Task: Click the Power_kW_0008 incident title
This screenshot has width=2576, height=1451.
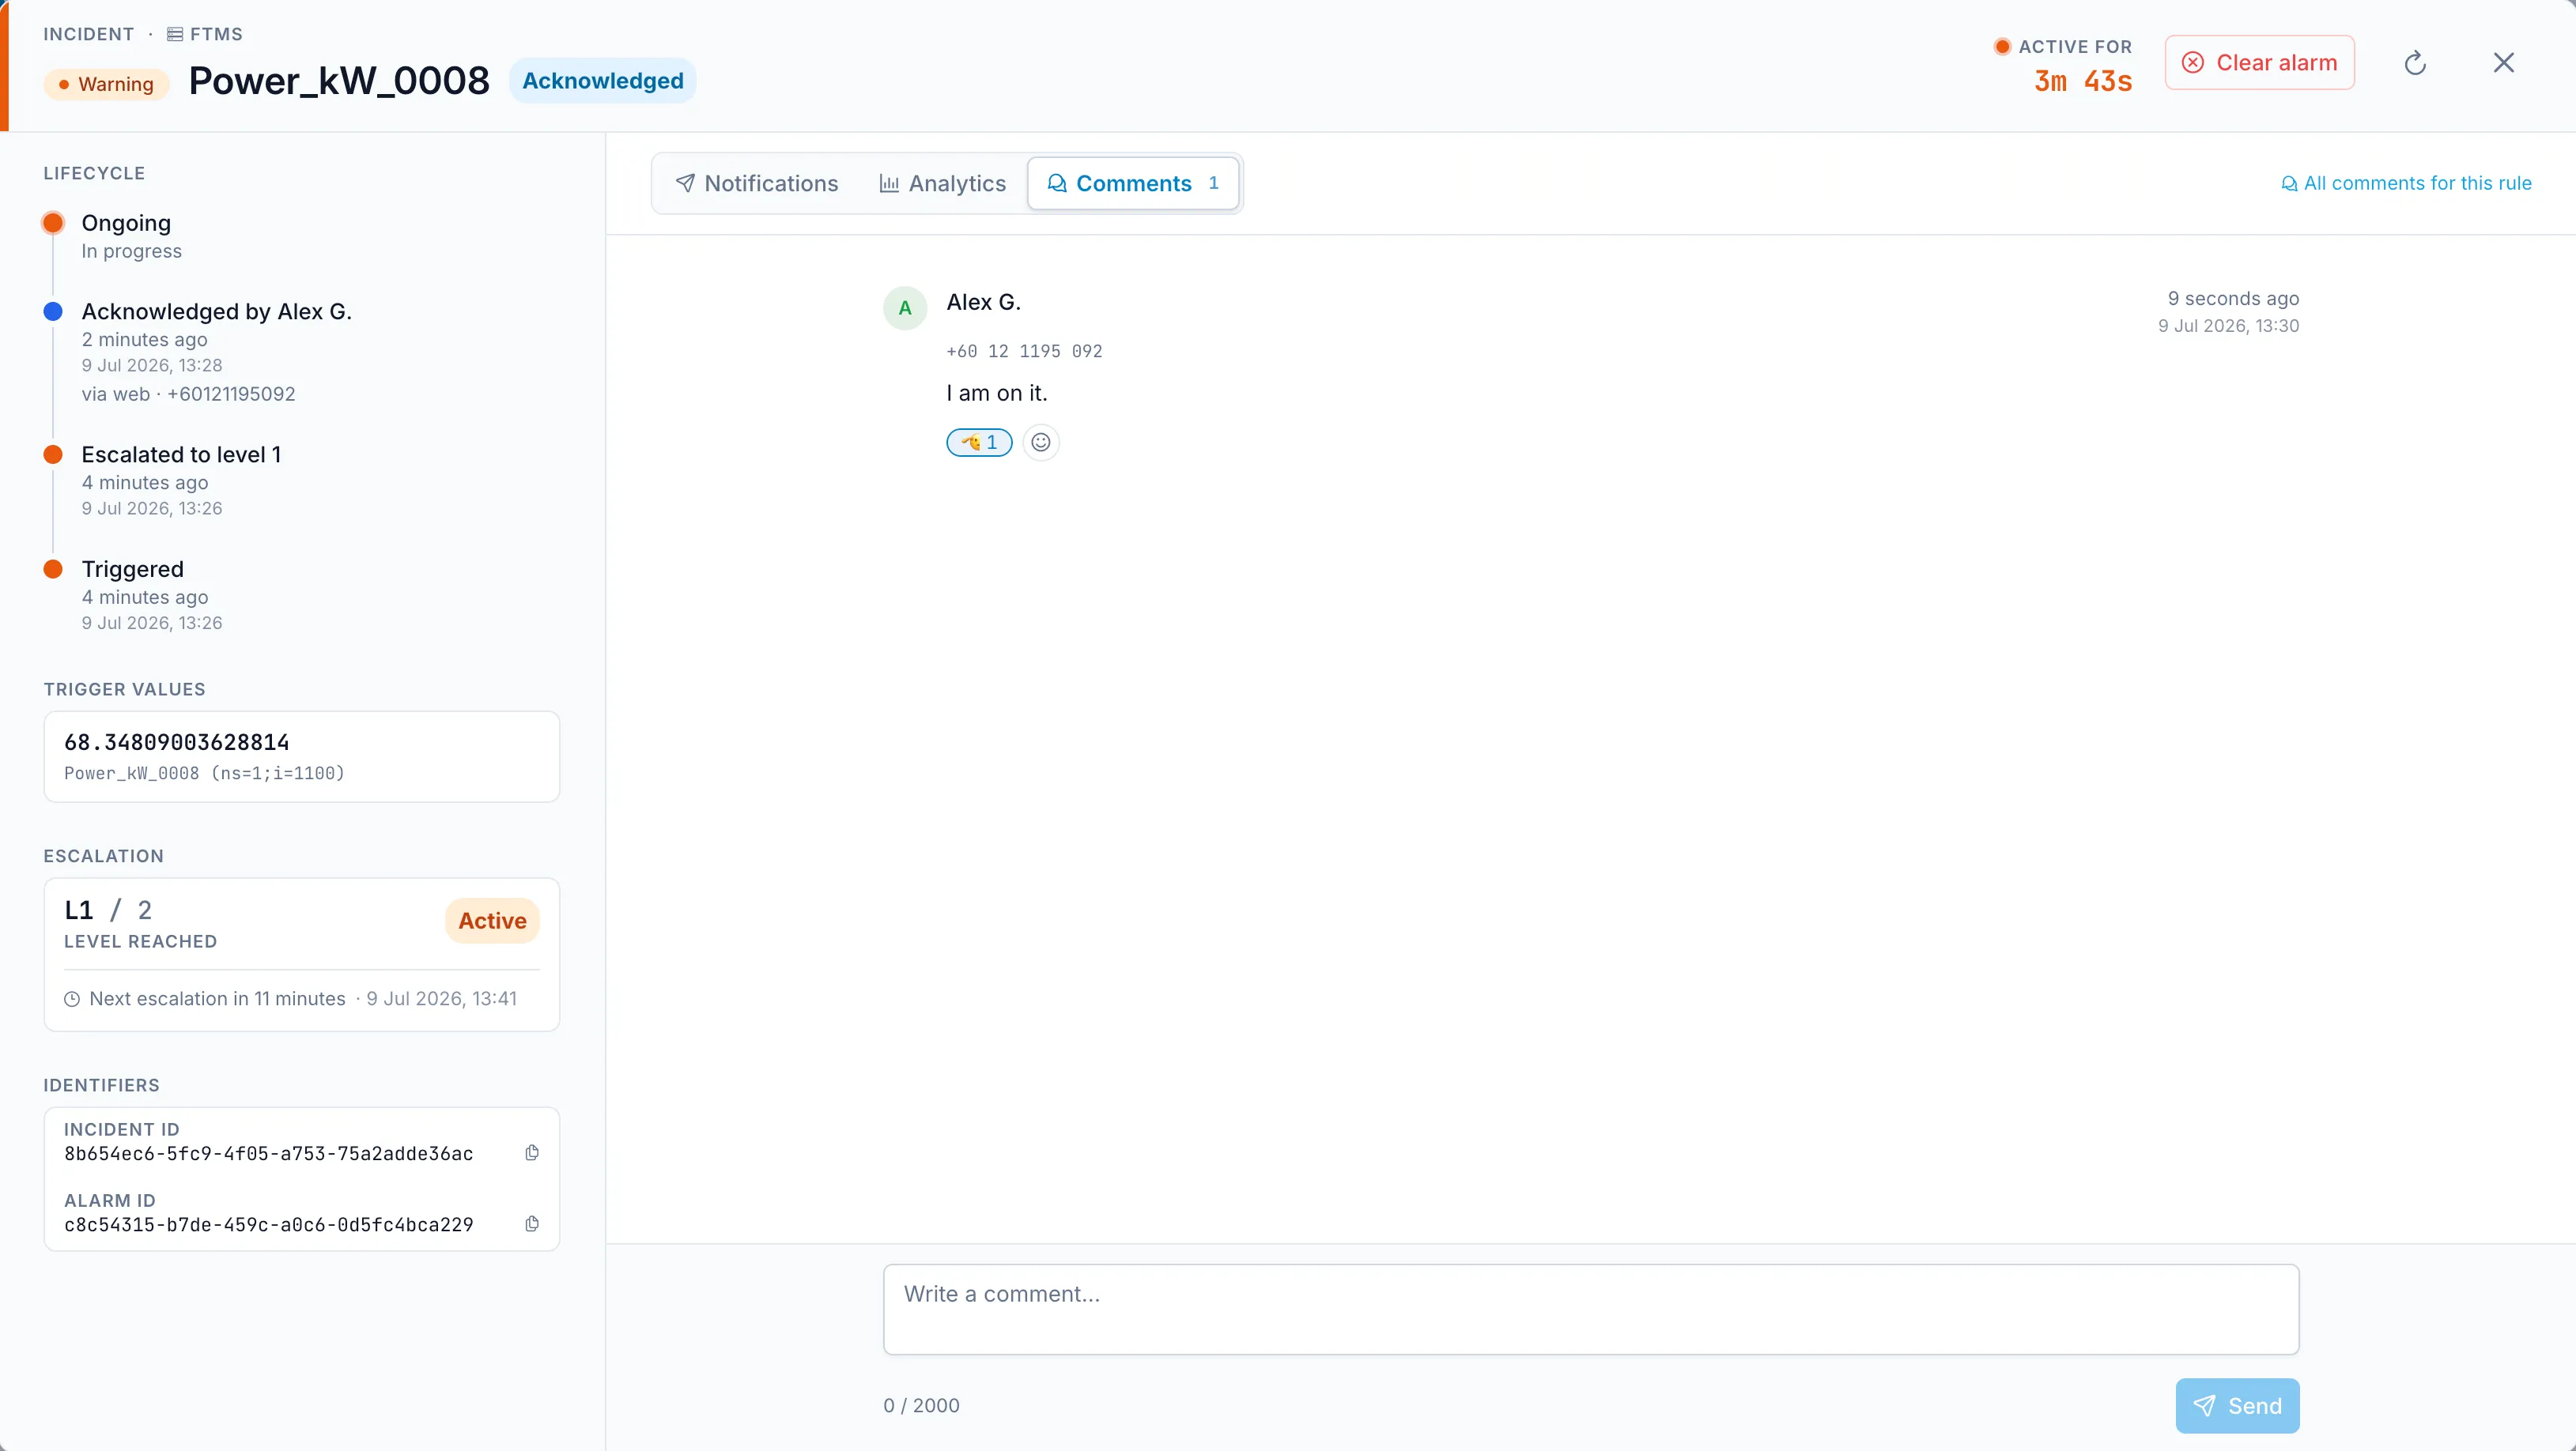Action: coord(339,81)
